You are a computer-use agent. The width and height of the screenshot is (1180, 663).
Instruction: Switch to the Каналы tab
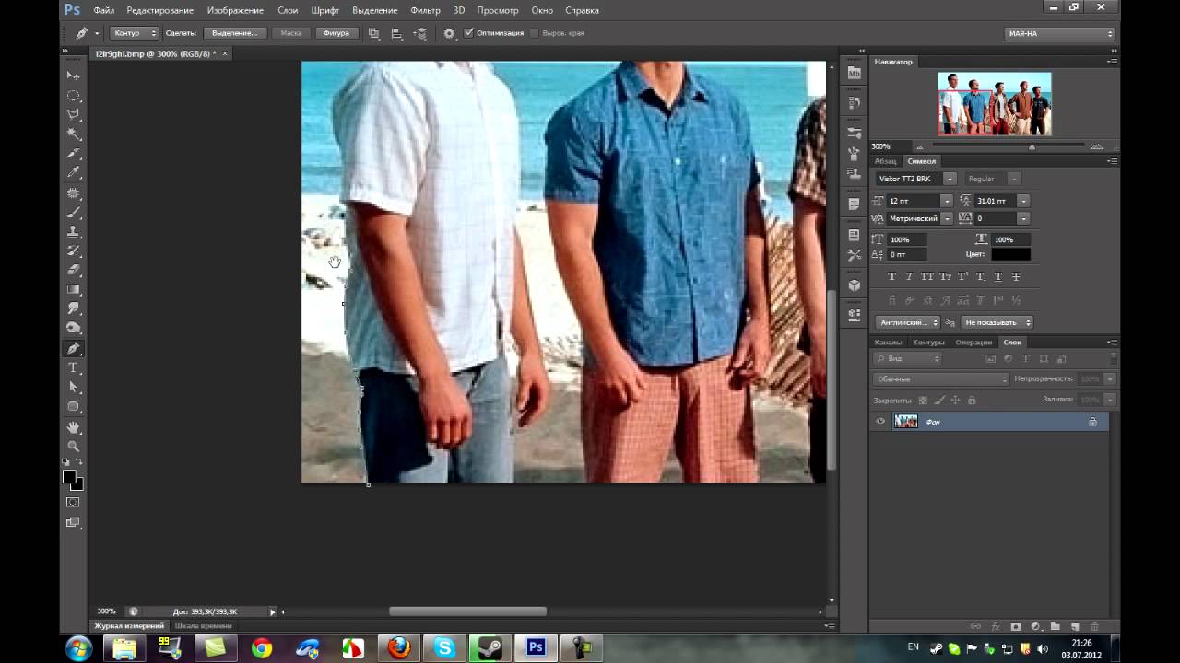click(x=889, y=343)
